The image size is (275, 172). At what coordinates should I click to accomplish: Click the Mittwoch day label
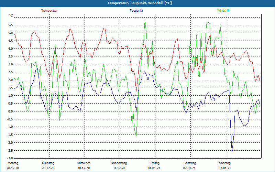[84, 163]
